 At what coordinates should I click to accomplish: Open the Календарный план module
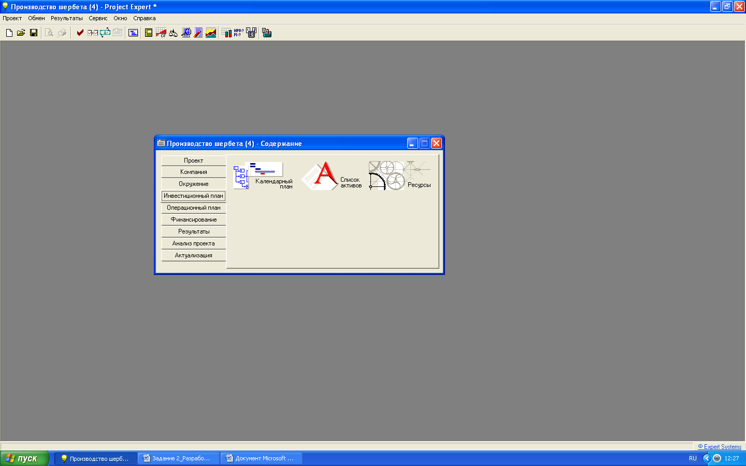tap(263, 176)
